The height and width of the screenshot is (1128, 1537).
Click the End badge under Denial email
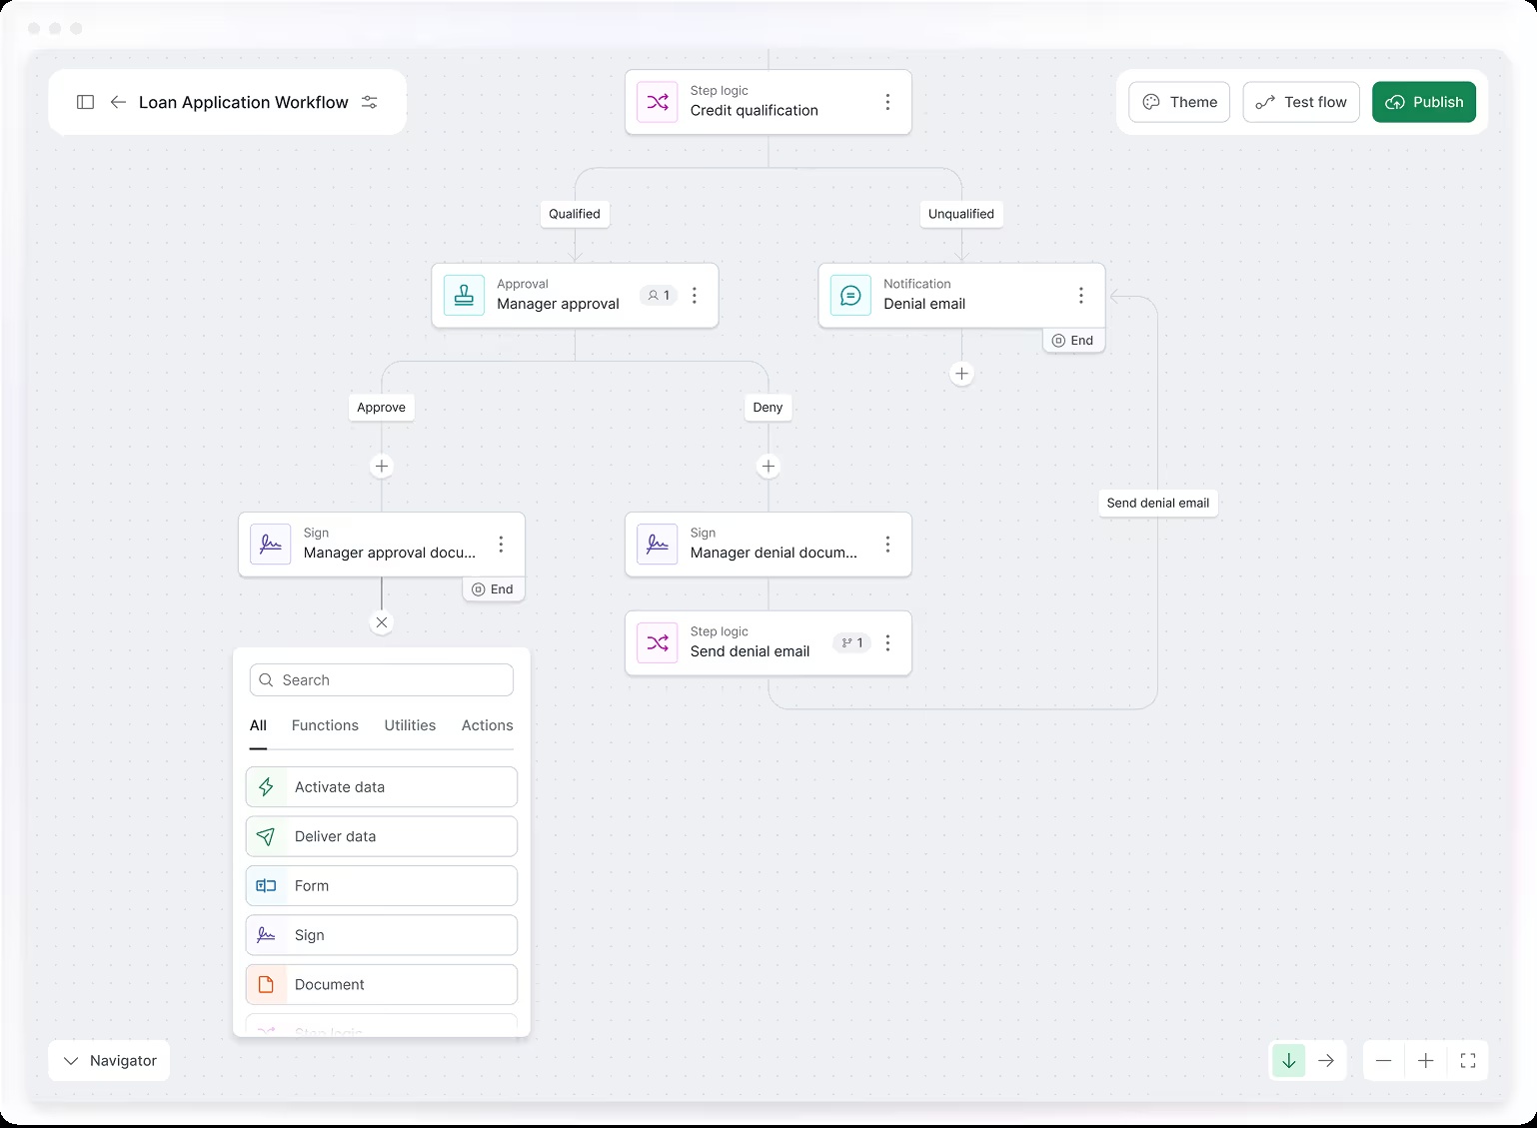tap(1073, 341)
